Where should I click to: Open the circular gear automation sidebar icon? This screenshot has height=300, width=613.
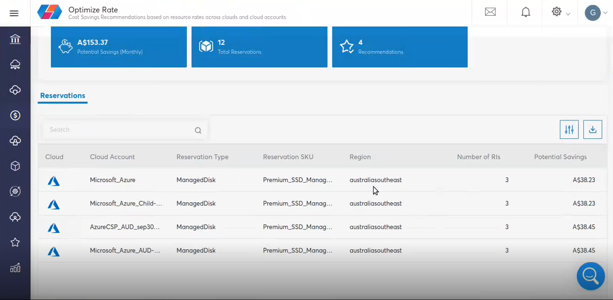pos(15,191)
